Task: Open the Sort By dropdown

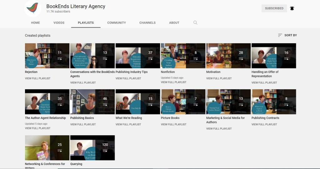Action: tap(287, 35)
